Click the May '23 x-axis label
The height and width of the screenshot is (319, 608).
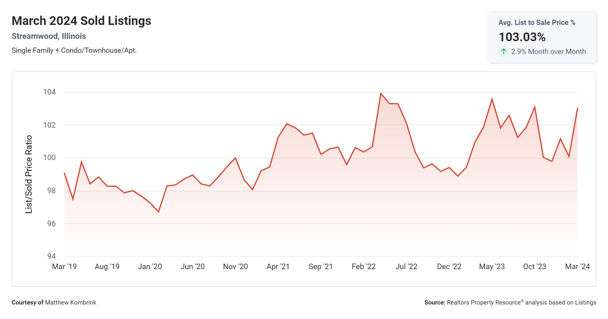click(x=492, y=267)
